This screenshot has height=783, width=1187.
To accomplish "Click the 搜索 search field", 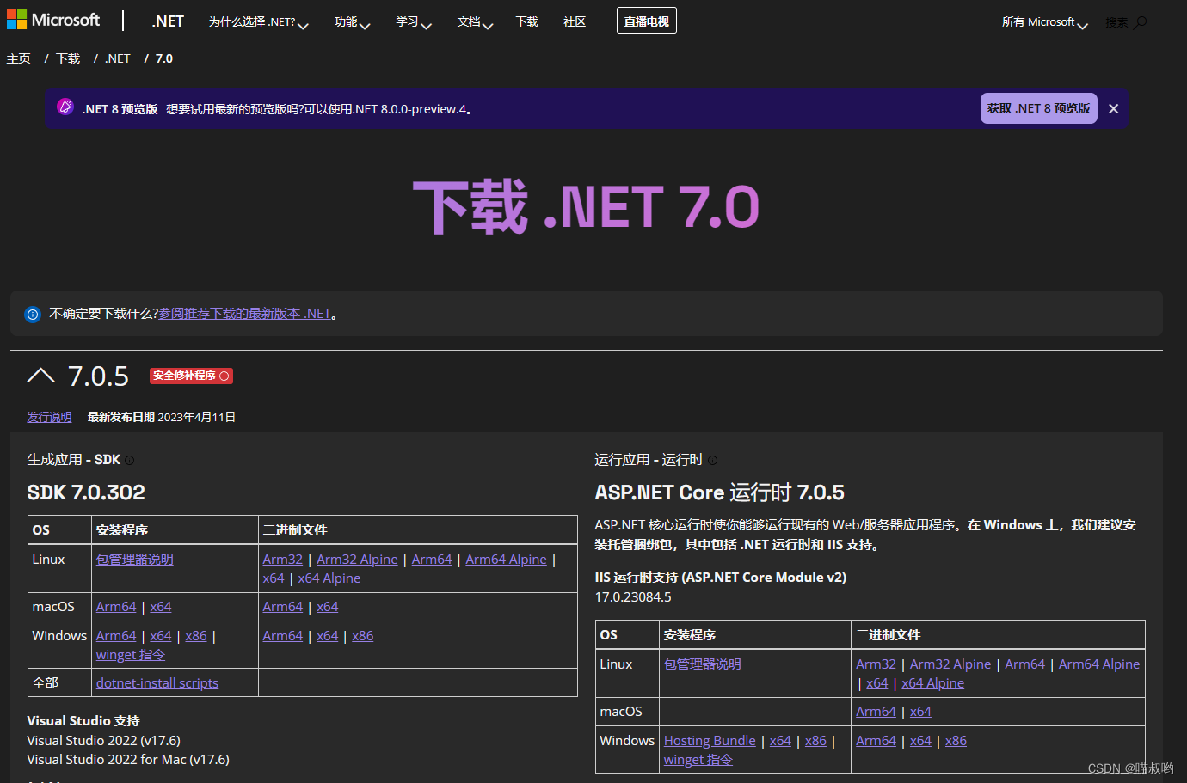I will [1117, 22].
